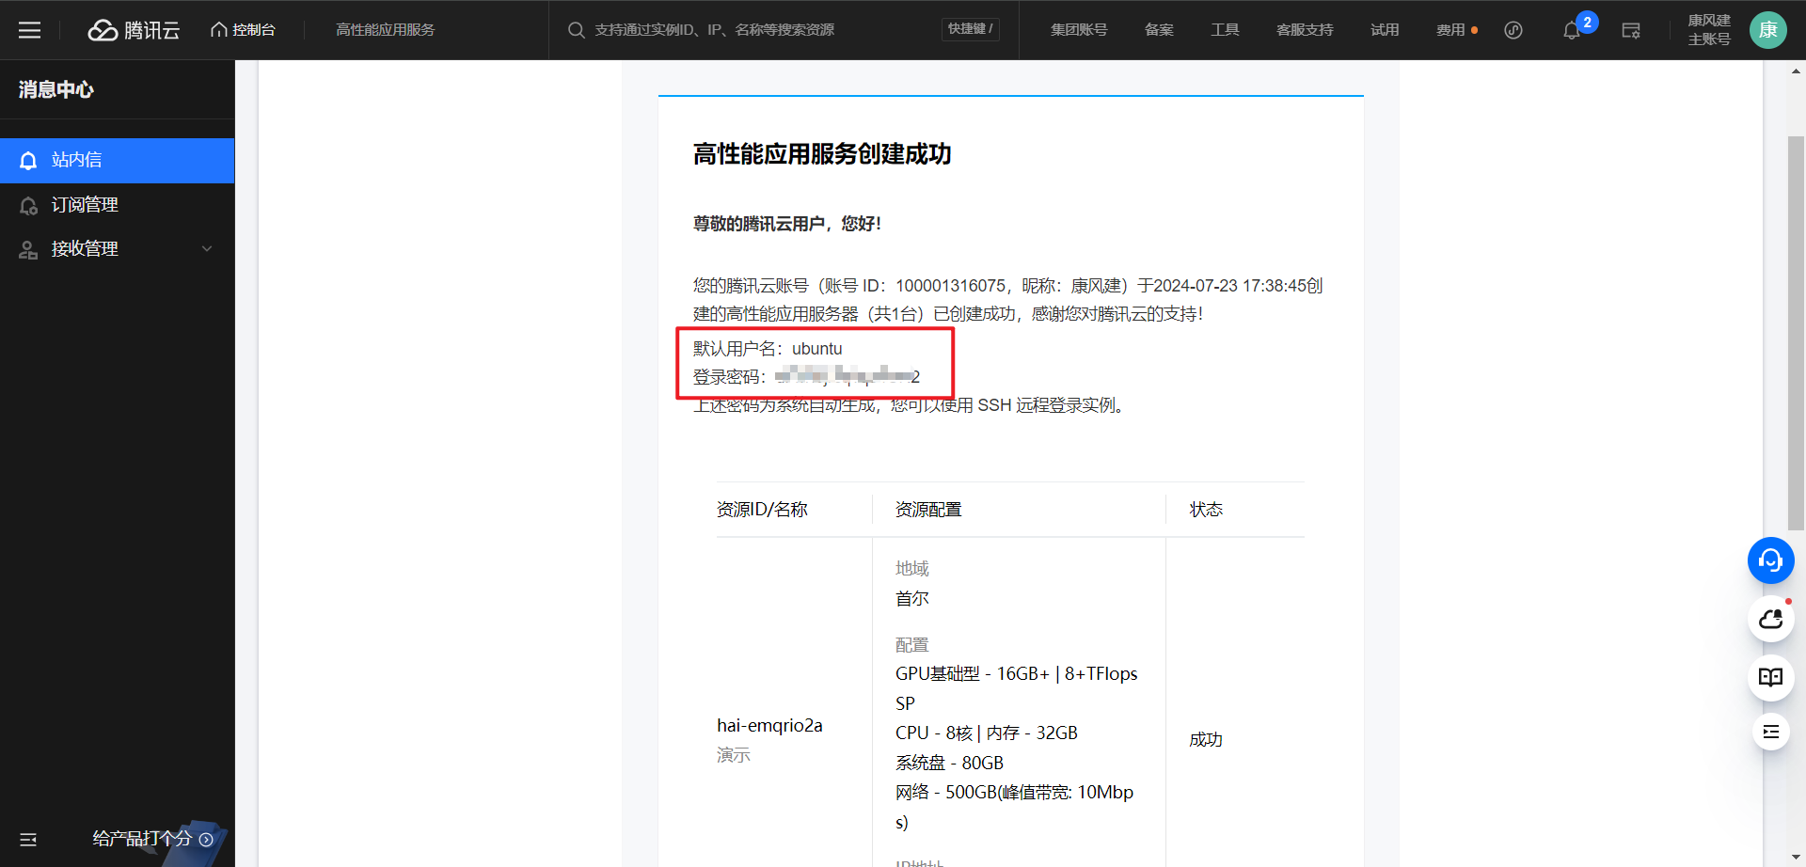The height and width of the screenshot is (867, 1806).
Task: Open the 客服支持 menu
Action: [1305, 30]
